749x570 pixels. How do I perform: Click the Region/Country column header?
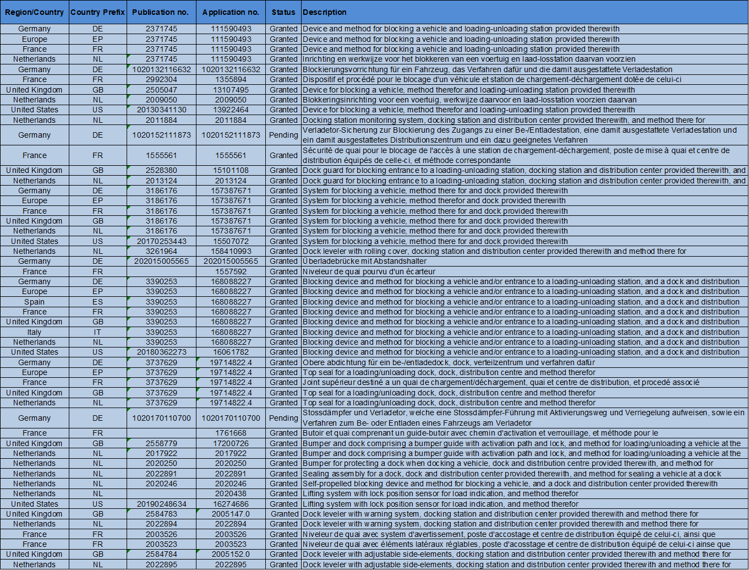[34, 12]
